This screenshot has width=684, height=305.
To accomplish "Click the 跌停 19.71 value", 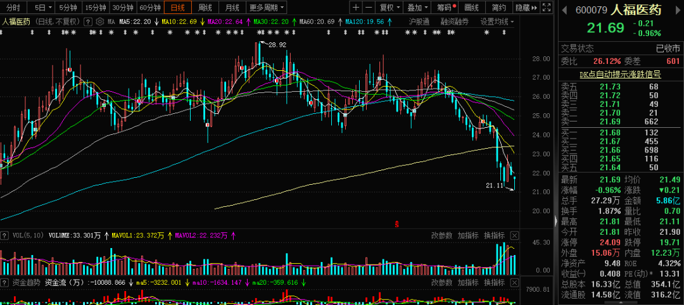I will pyautogui.click(x=669, y=242).
